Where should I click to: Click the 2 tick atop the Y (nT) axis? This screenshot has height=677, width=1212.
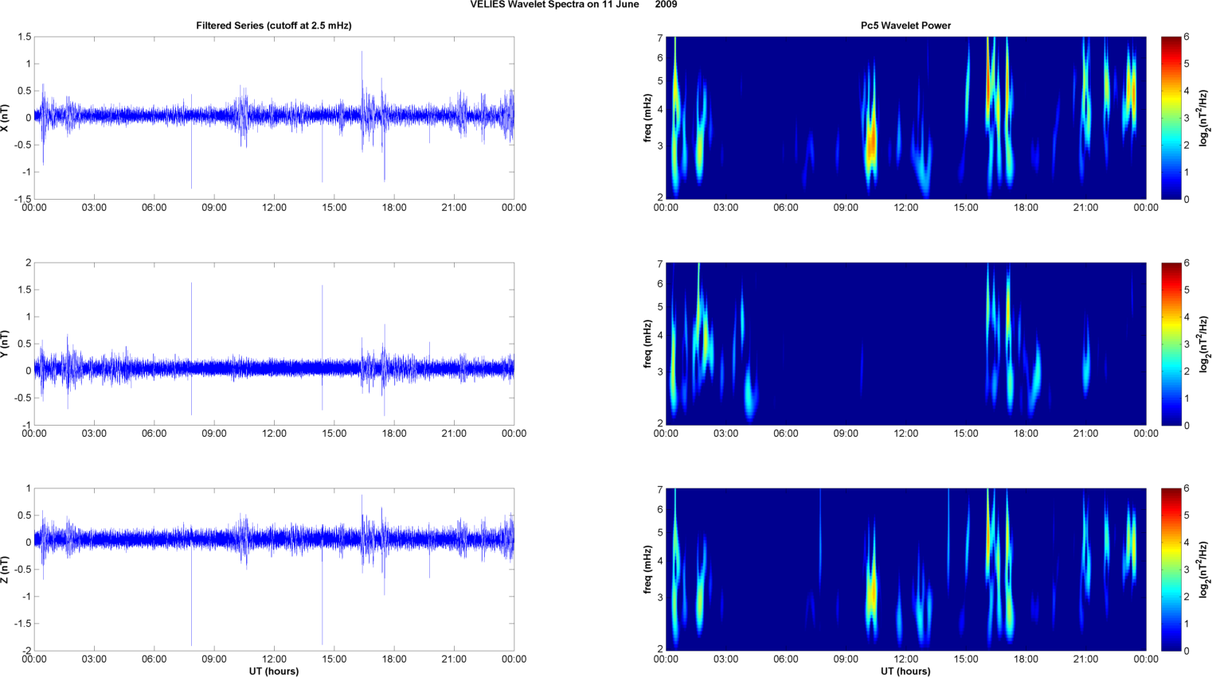(29, 263)
